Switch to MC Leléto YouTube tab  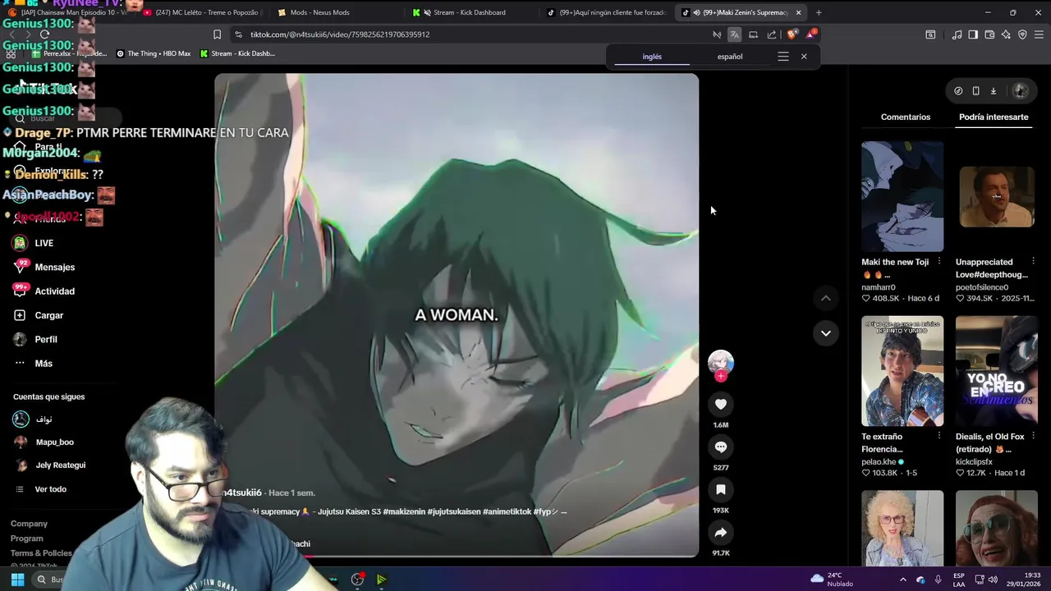pos(201,12)
